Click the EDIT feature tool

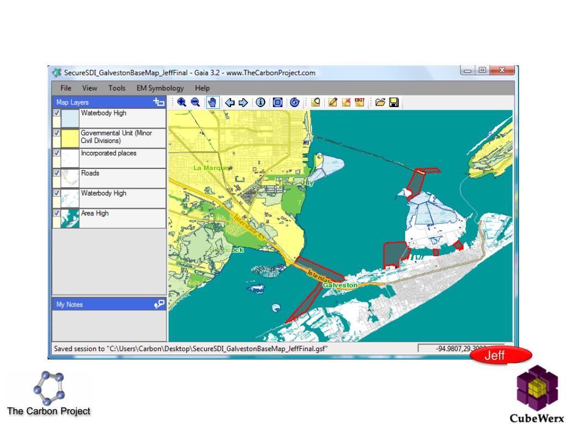point(359,102)
